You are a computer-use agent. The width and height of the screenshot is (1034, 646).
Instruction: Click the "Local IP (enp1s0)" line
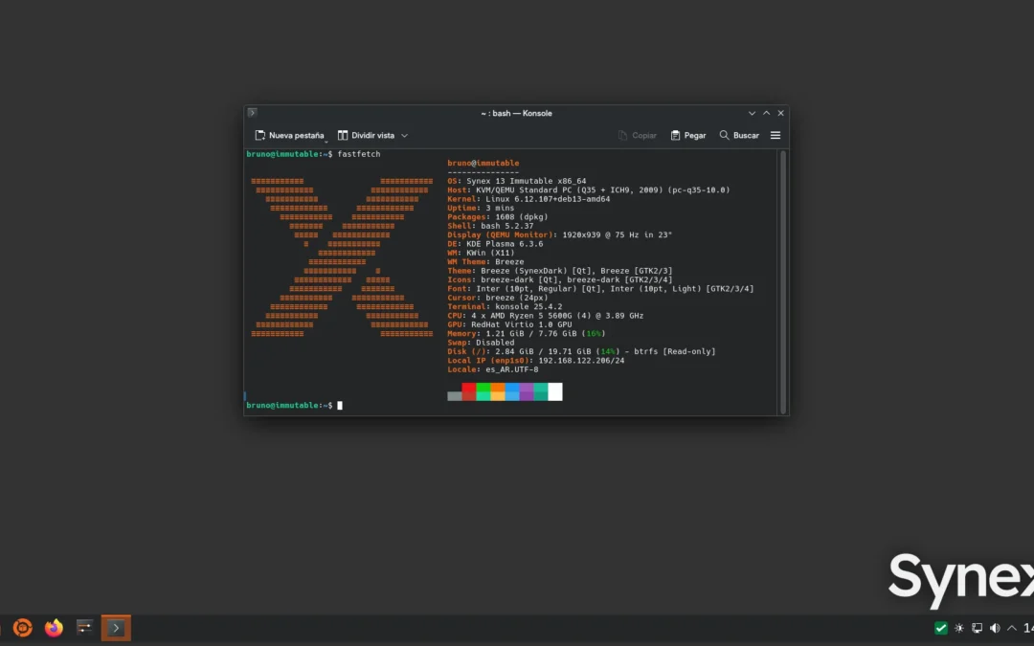coord(535,361)
